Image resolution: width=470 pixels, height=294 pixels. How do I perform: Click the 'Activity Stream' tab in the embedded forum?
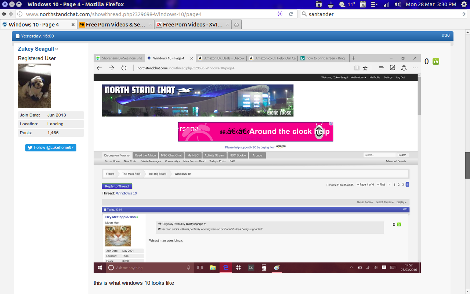pos(214,155)
